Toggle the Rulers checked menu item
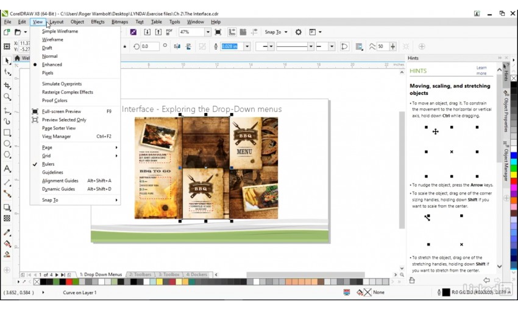Image resolution: width=518 pixels, height=310 pixels. click(48, 164)
